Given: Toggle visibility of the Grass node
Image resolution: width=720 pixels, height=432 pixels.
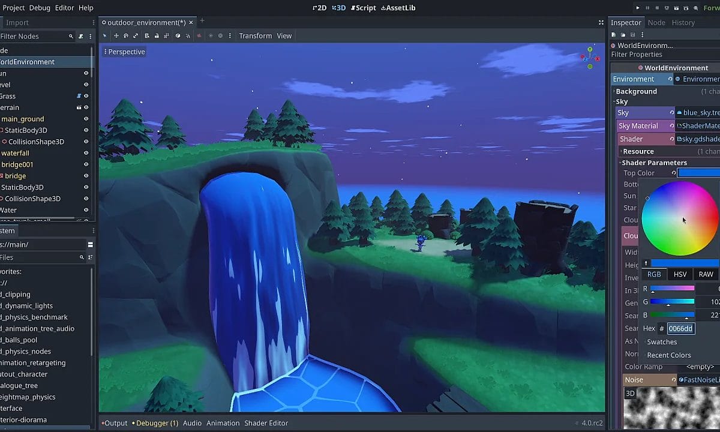Looking at the screenshot, I should (x=85, y=96).
